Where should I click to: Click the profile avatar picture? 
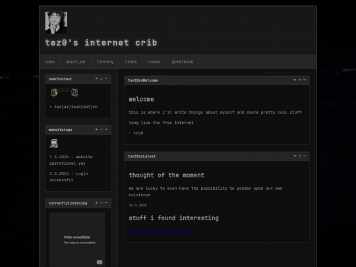[56, 22]
